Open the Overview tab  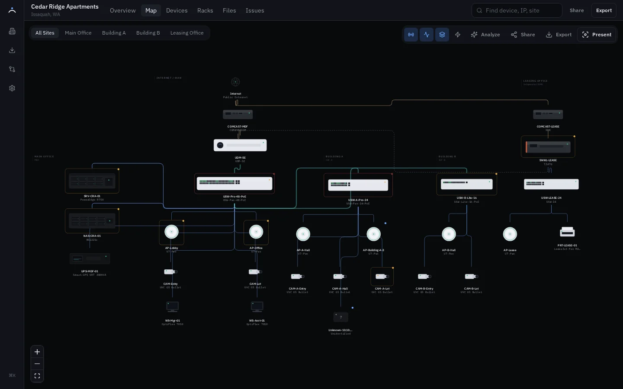[122, 10]
